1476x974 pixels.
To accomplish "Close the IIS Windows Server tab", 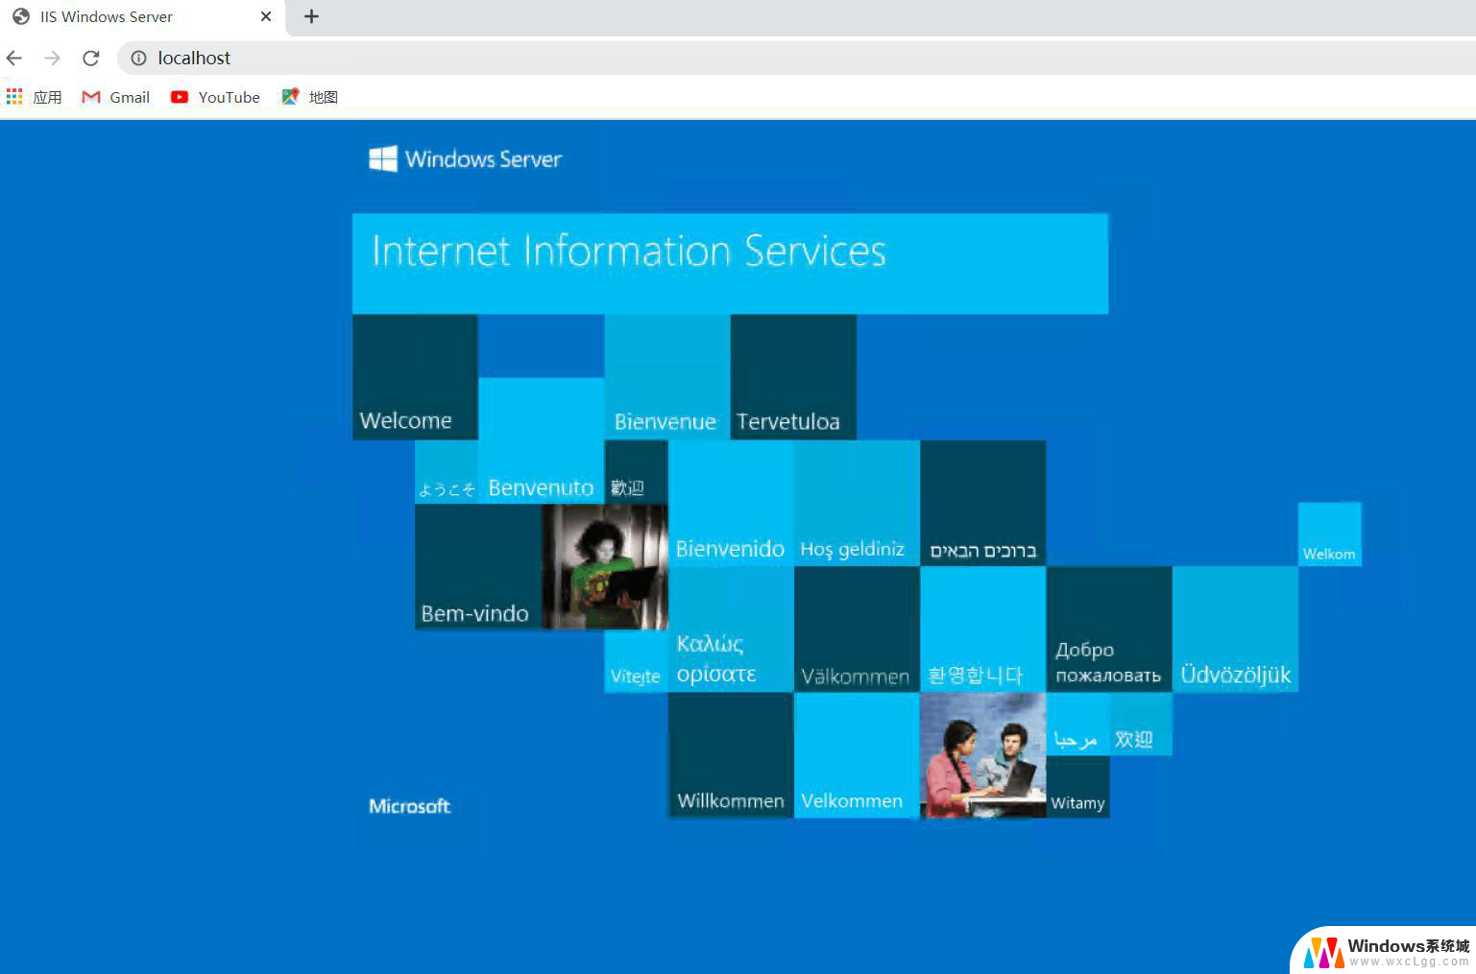I will (266, 16).
